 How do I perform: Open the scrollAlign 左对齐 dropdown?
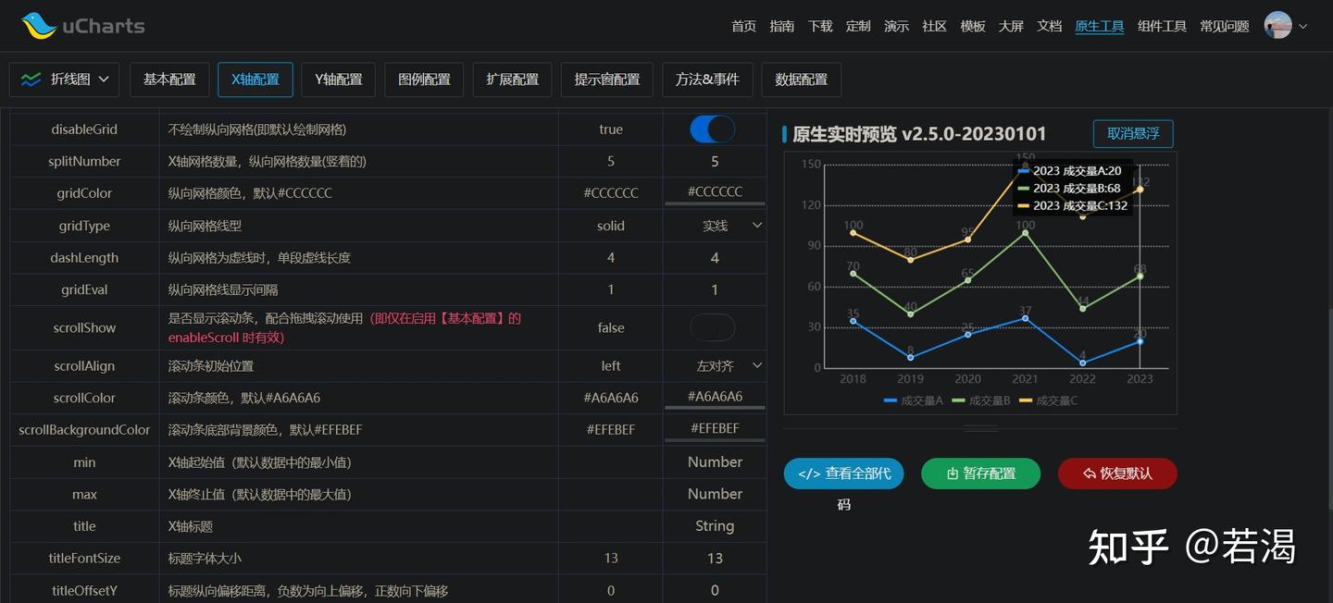(x=715, y=366)
